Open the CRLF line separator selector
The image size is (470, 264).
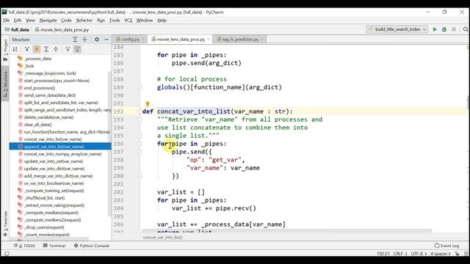point(400,254)
